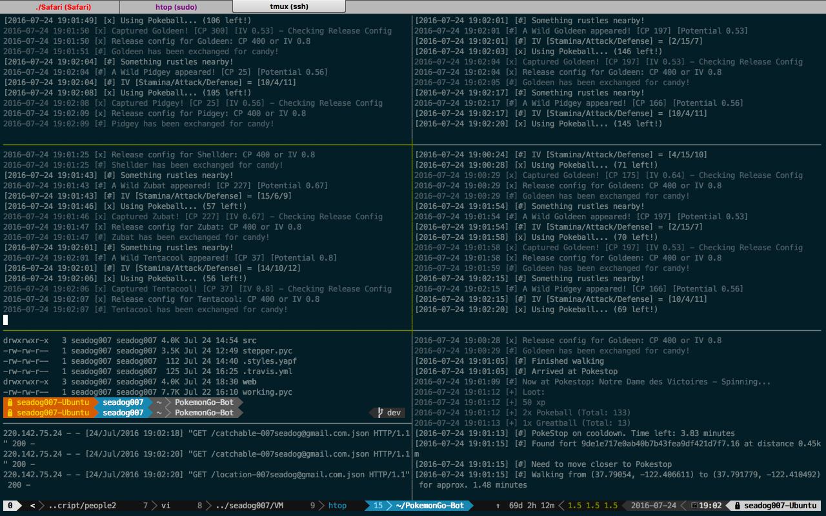This screenshot has height=516, width=826.
Task: Switch to tmux window 7 vi
Action: click(157, 506)
